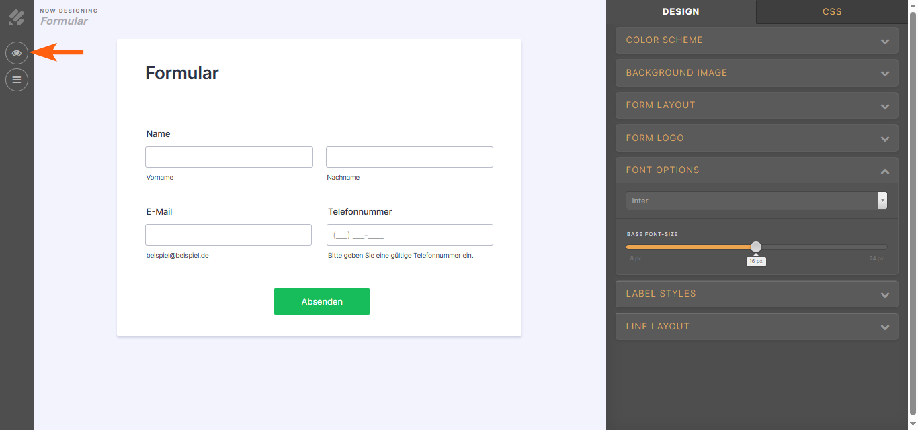The height and width of the screenshot is (430, 918).
Task: Switch to the CSS tab
Action: click(x=832, y=11)
